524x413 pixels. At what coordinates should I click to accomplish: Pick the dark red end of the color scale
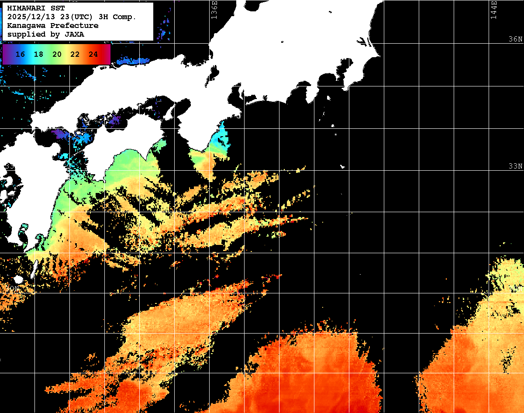tap(107, 54)
